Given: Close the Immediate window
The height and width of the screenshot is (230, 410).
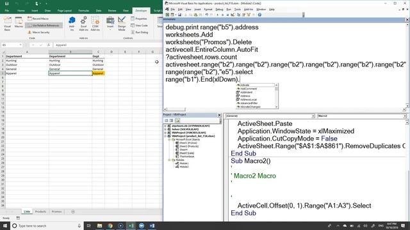Looking at the screenshot, I should click(407, 20).
